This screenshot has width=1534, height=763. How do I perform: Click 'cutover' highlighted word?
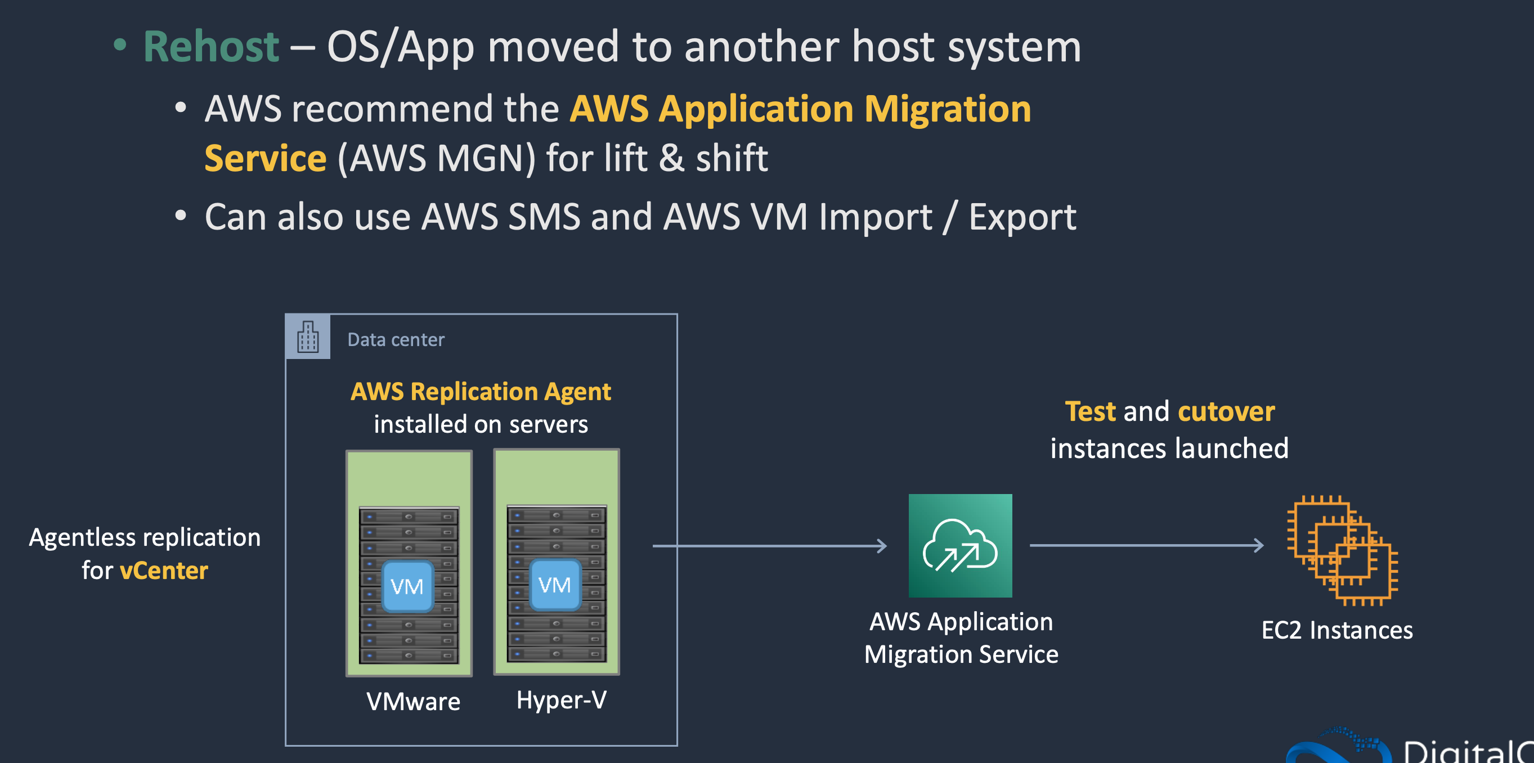[x=1226, y=411]
